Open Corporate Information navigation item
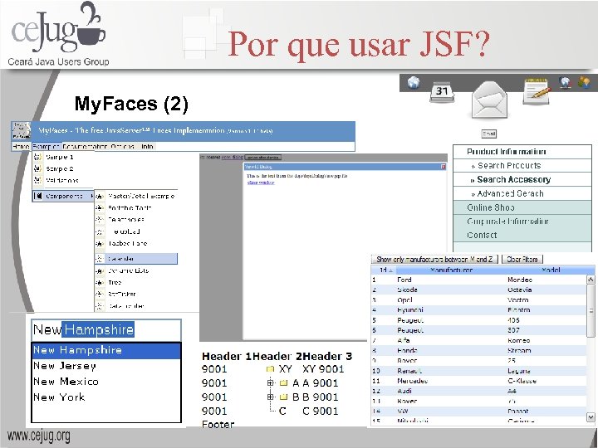The width and height of the screenshot is (598, 448). [x=522, y=222]
